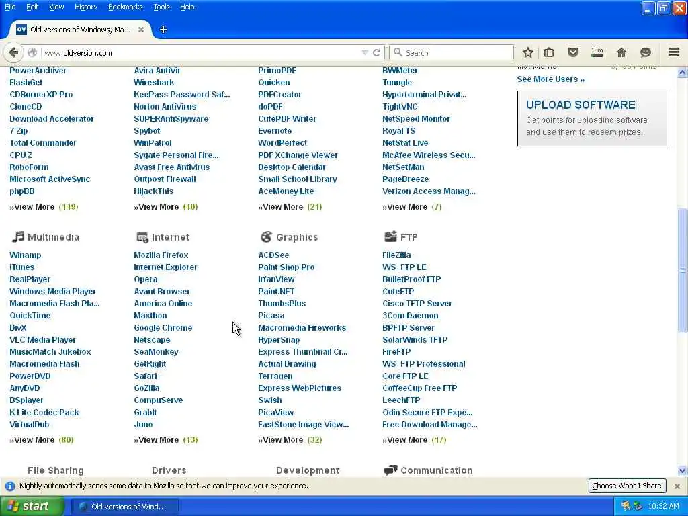Click the Multimedia music note icon
The height and width of the screenshot is (516, 688).
(18, 237)
